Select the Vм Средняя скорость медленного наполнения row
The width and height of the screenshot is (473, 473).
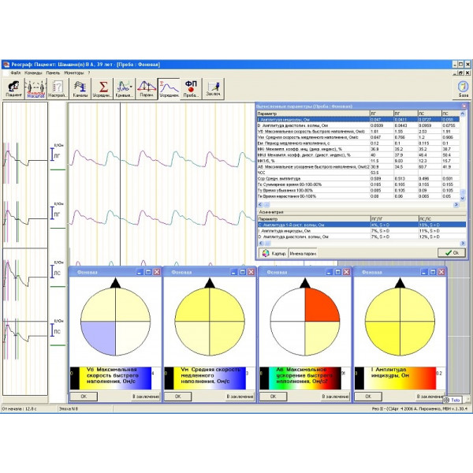tap(358, 137)
